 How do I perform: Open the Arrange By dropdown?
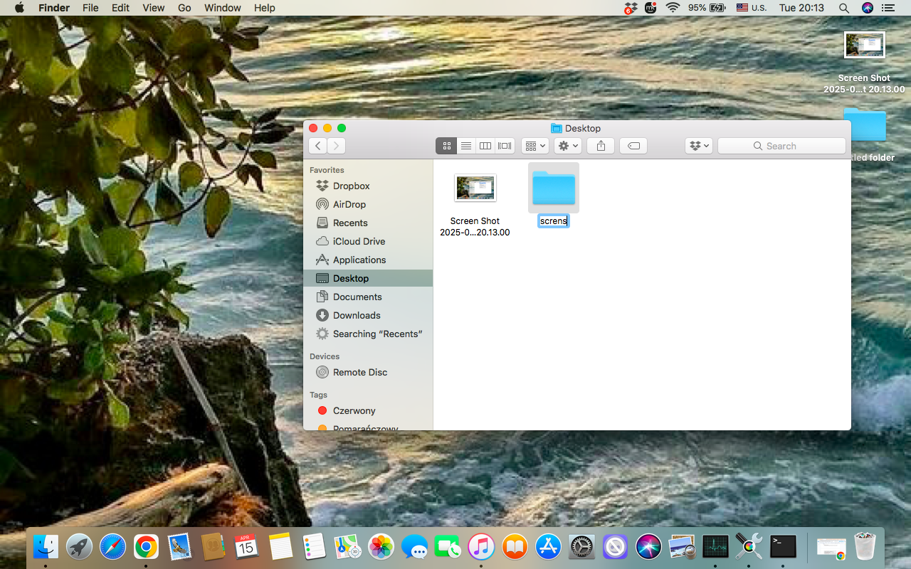535,145
